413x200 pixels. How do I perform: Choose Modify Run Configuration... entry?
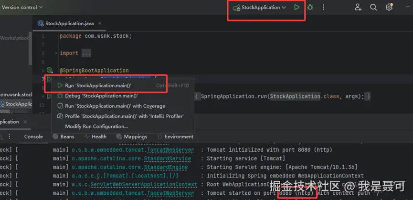123,126
